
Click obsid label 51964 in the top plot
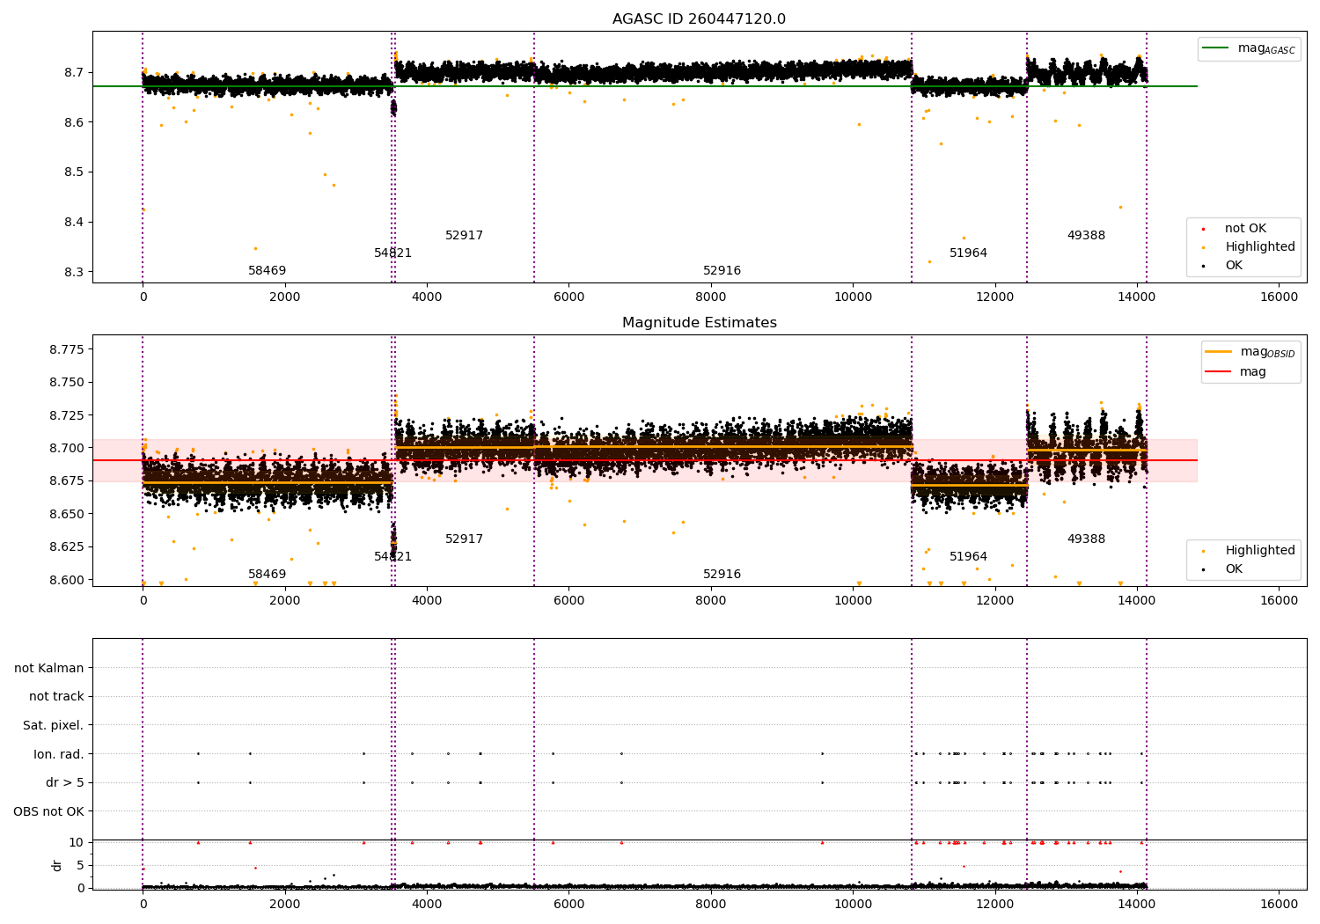coord(968,253)
